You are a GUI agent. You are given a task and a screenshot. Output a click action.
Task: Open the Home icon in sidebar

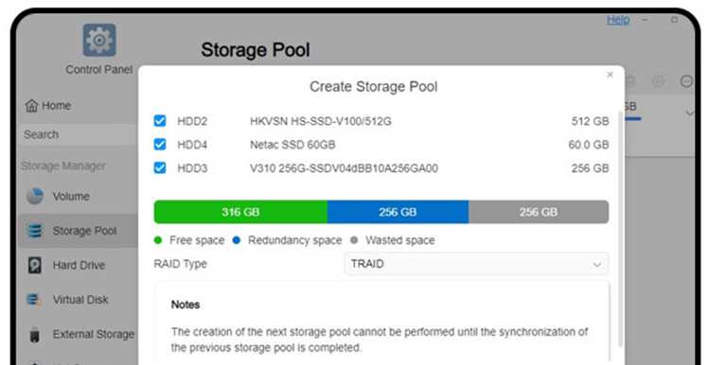(31, 106)
